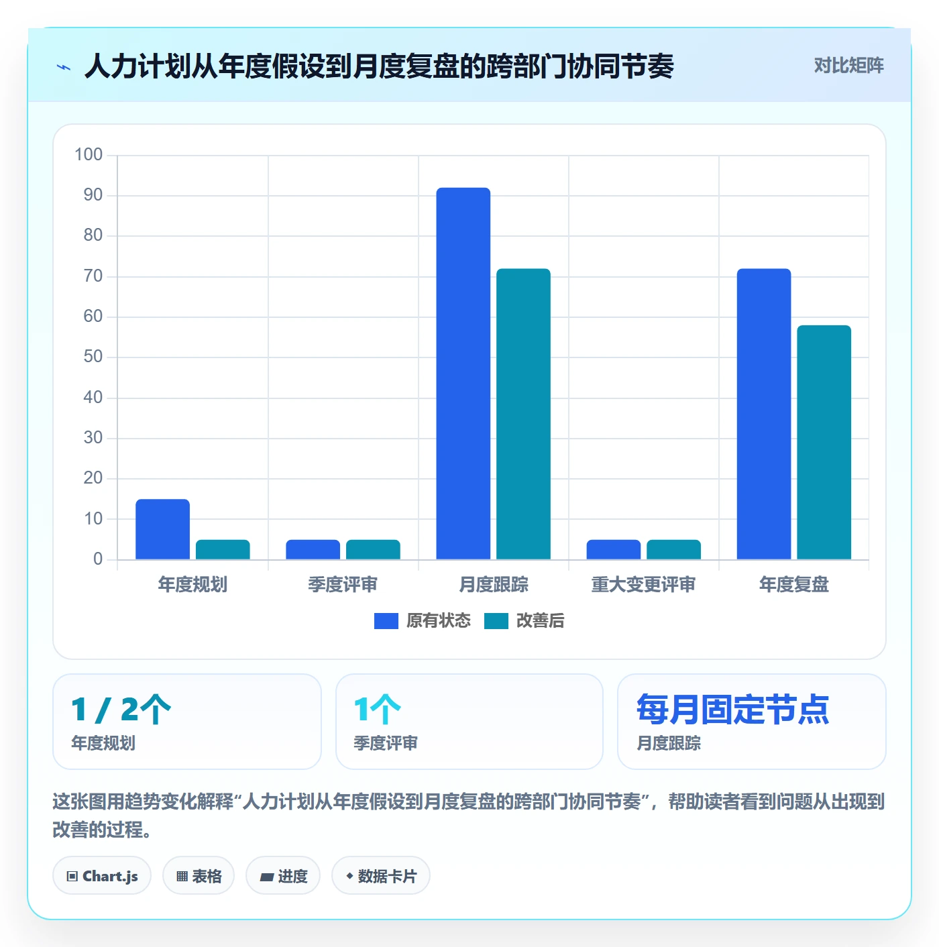Toggle the 改善后 legend color box
The width and height of the screenshot is (939, 947).
(496, 621)
